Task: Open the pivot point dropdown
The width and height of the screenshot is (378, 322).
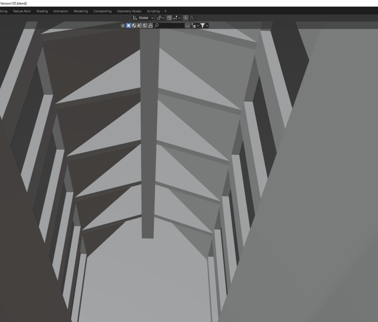Action: coord(161,18)
